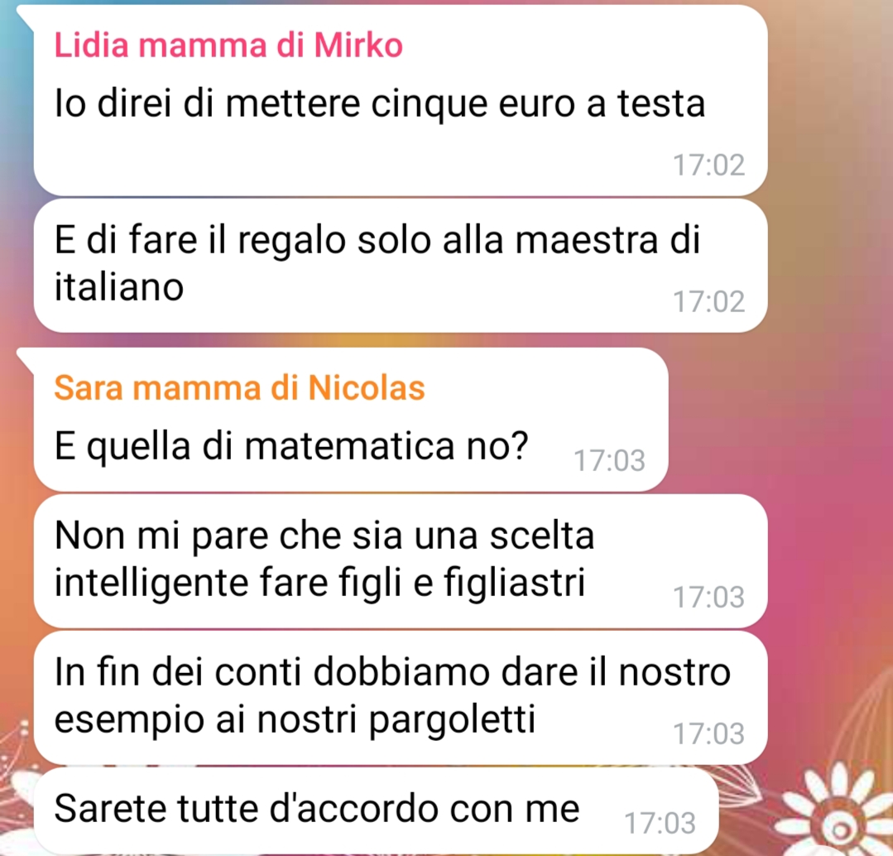Screen dimensions: 893x856
Task: Tap the word 'pargoletti' in Sara's message
Action: point(452,720)
